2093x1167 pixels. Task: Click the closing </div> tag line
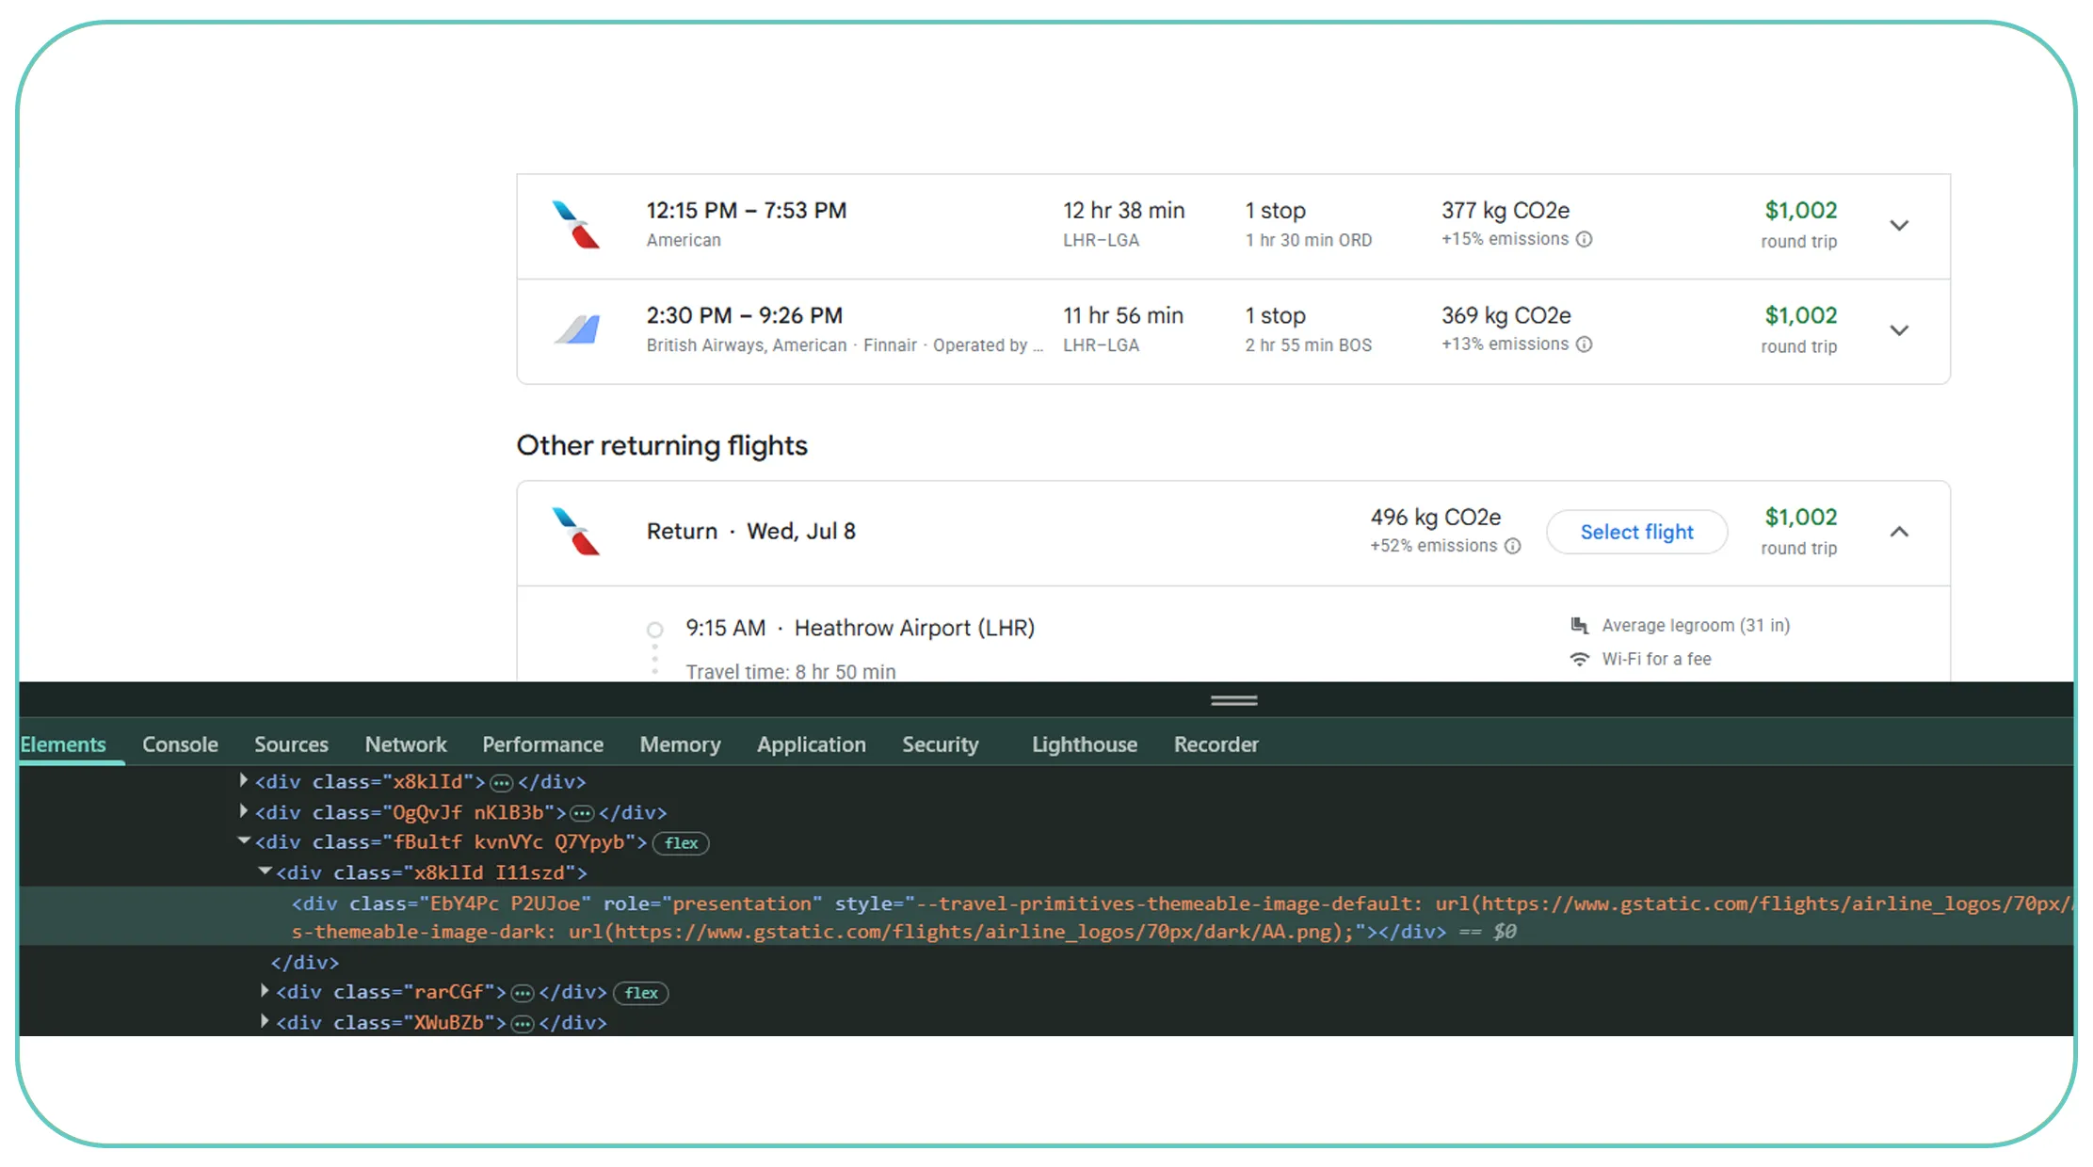(305, 962)
